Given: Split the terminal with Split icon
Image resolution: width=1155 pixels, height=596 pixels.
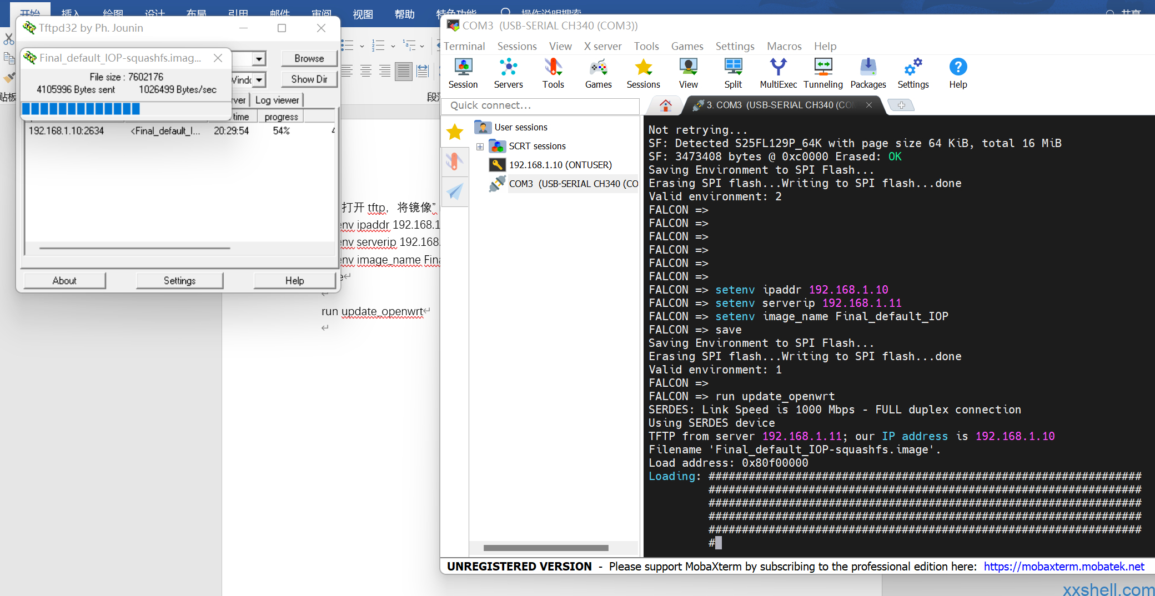Looking at the screenshot, I should pos(733,73).
